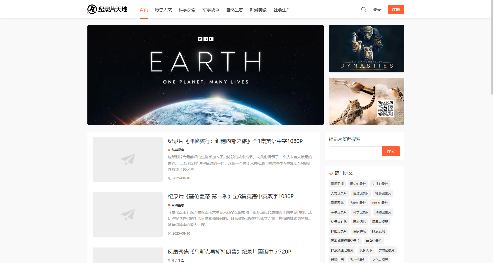Open the cheetah chase banner image
The width and height of the screenshot is (493, 263).
click(367, 101)
